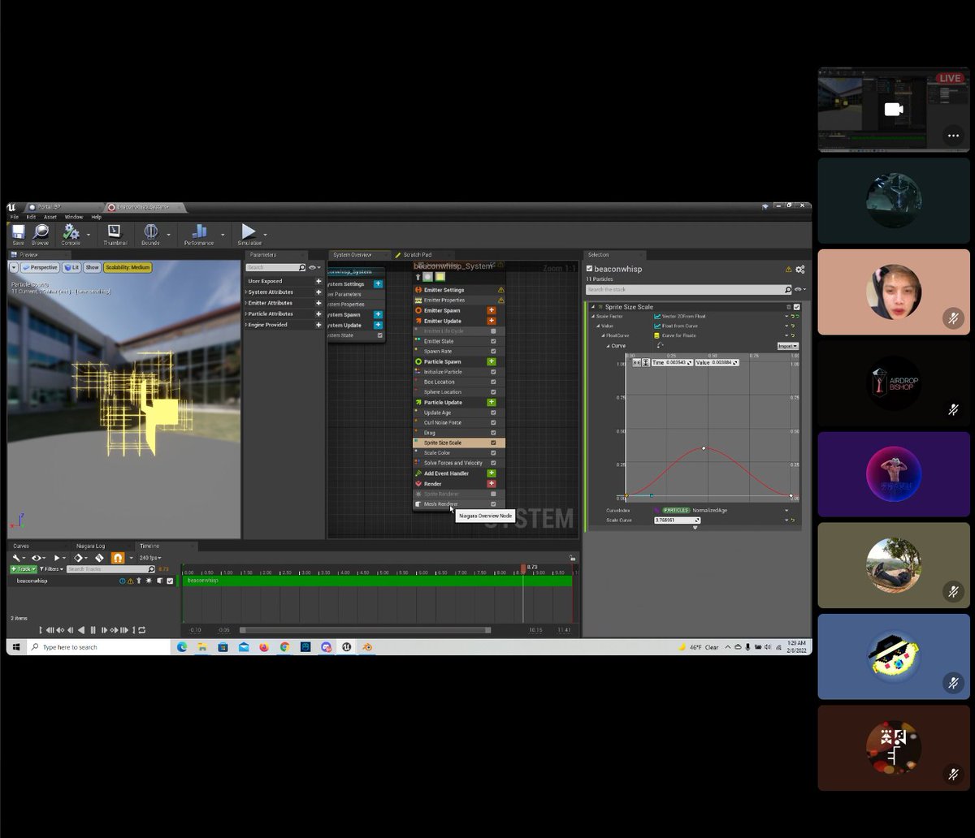The image size is (975, 838).
Task: Switch to the Niagara Log tab
Action: tap(90, 546)
